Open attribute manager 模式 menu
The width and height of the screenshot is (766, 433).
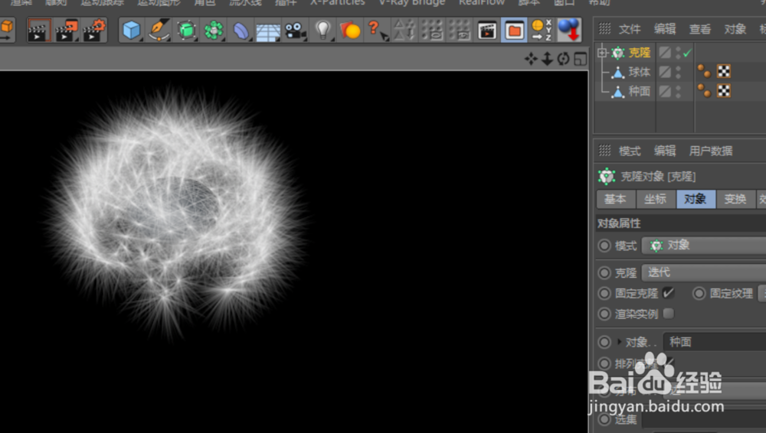629,151
